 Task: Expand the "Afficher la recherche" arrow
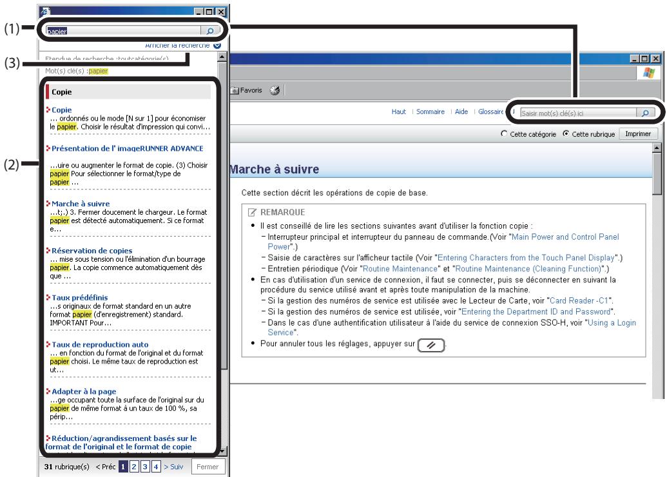(x=217, y=46)
